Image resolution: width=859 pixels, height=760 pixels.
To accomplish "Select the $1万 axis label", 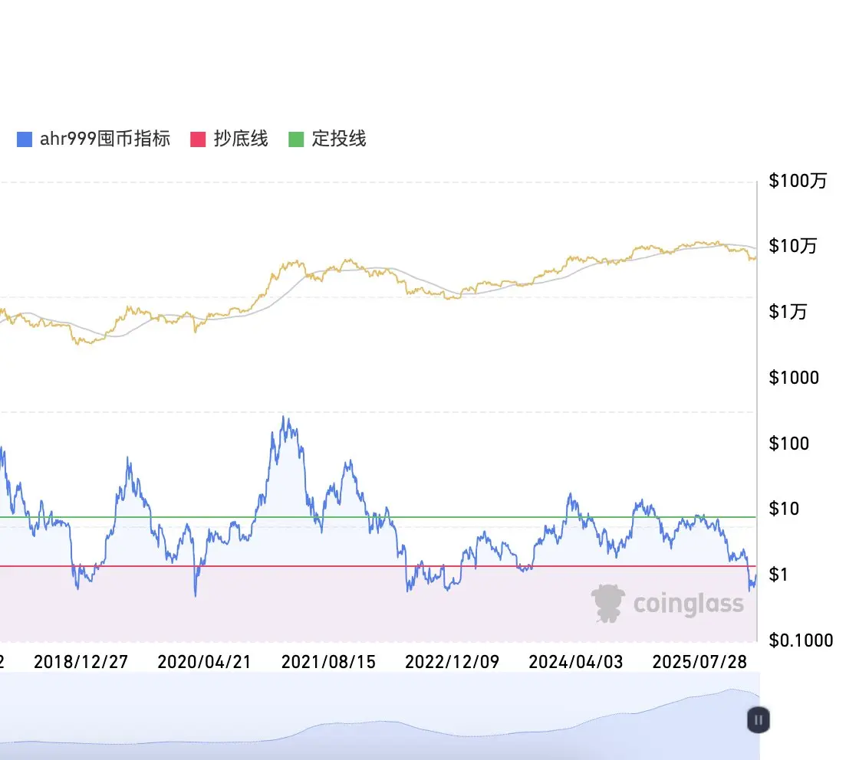I will click(x=788, y=312).
